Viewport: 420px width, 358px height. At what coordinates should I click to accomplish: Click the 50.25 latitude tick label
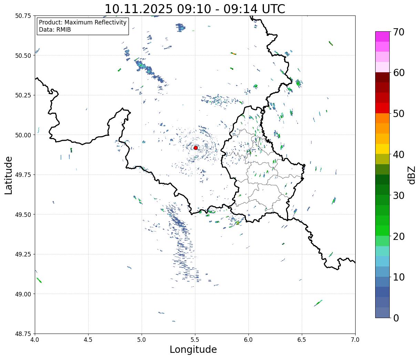click(23, 95)
